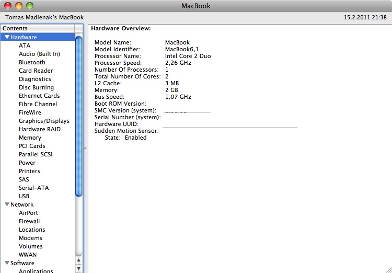Screen dimensions: 392x273
Task: Collapse the Network section triangle
Action: (x=7, y=204)
